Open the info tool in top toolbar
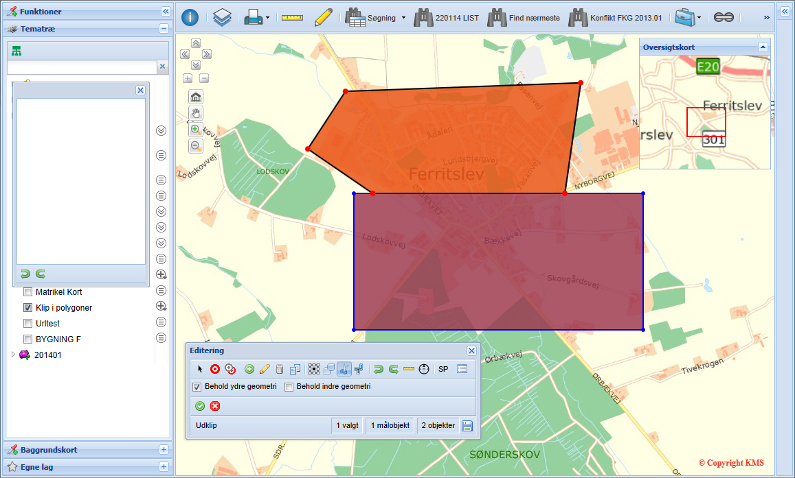 tap(190, 18)
